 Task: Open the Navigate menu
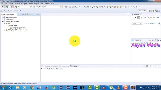[24, 4]
